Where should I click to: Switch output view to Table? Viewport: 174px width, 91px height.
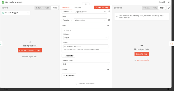pyautogui.click(x=155, y=8)
